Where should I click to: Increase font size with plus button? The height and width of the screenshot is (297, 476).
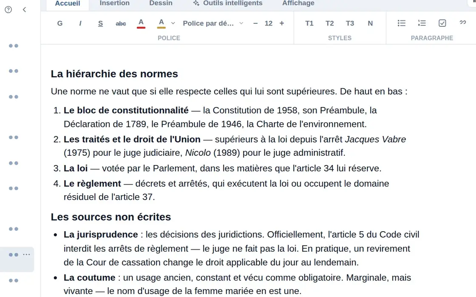(x=282, y=23)
